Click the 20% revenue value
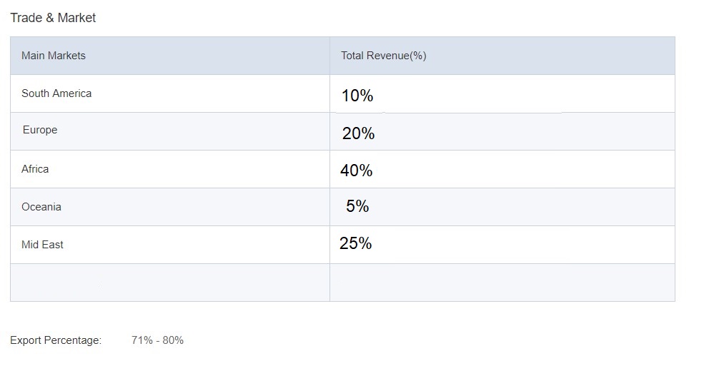The image size is (709, 366). click(x=358, y=133)
